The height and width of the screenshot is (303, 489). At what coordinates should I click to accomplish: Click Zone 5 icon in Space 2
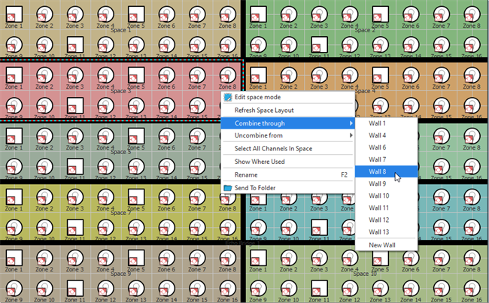[381, 14]
